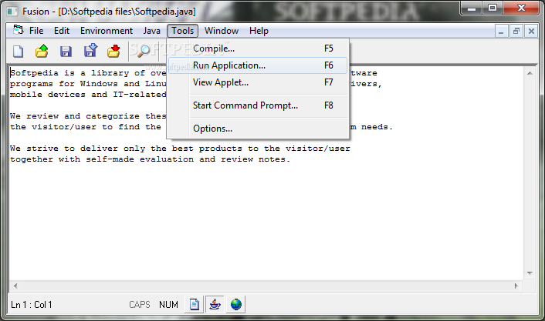Choose View Applet... menu entry
Viewport: 545px width, 321px height.
[x=258, y=82]
